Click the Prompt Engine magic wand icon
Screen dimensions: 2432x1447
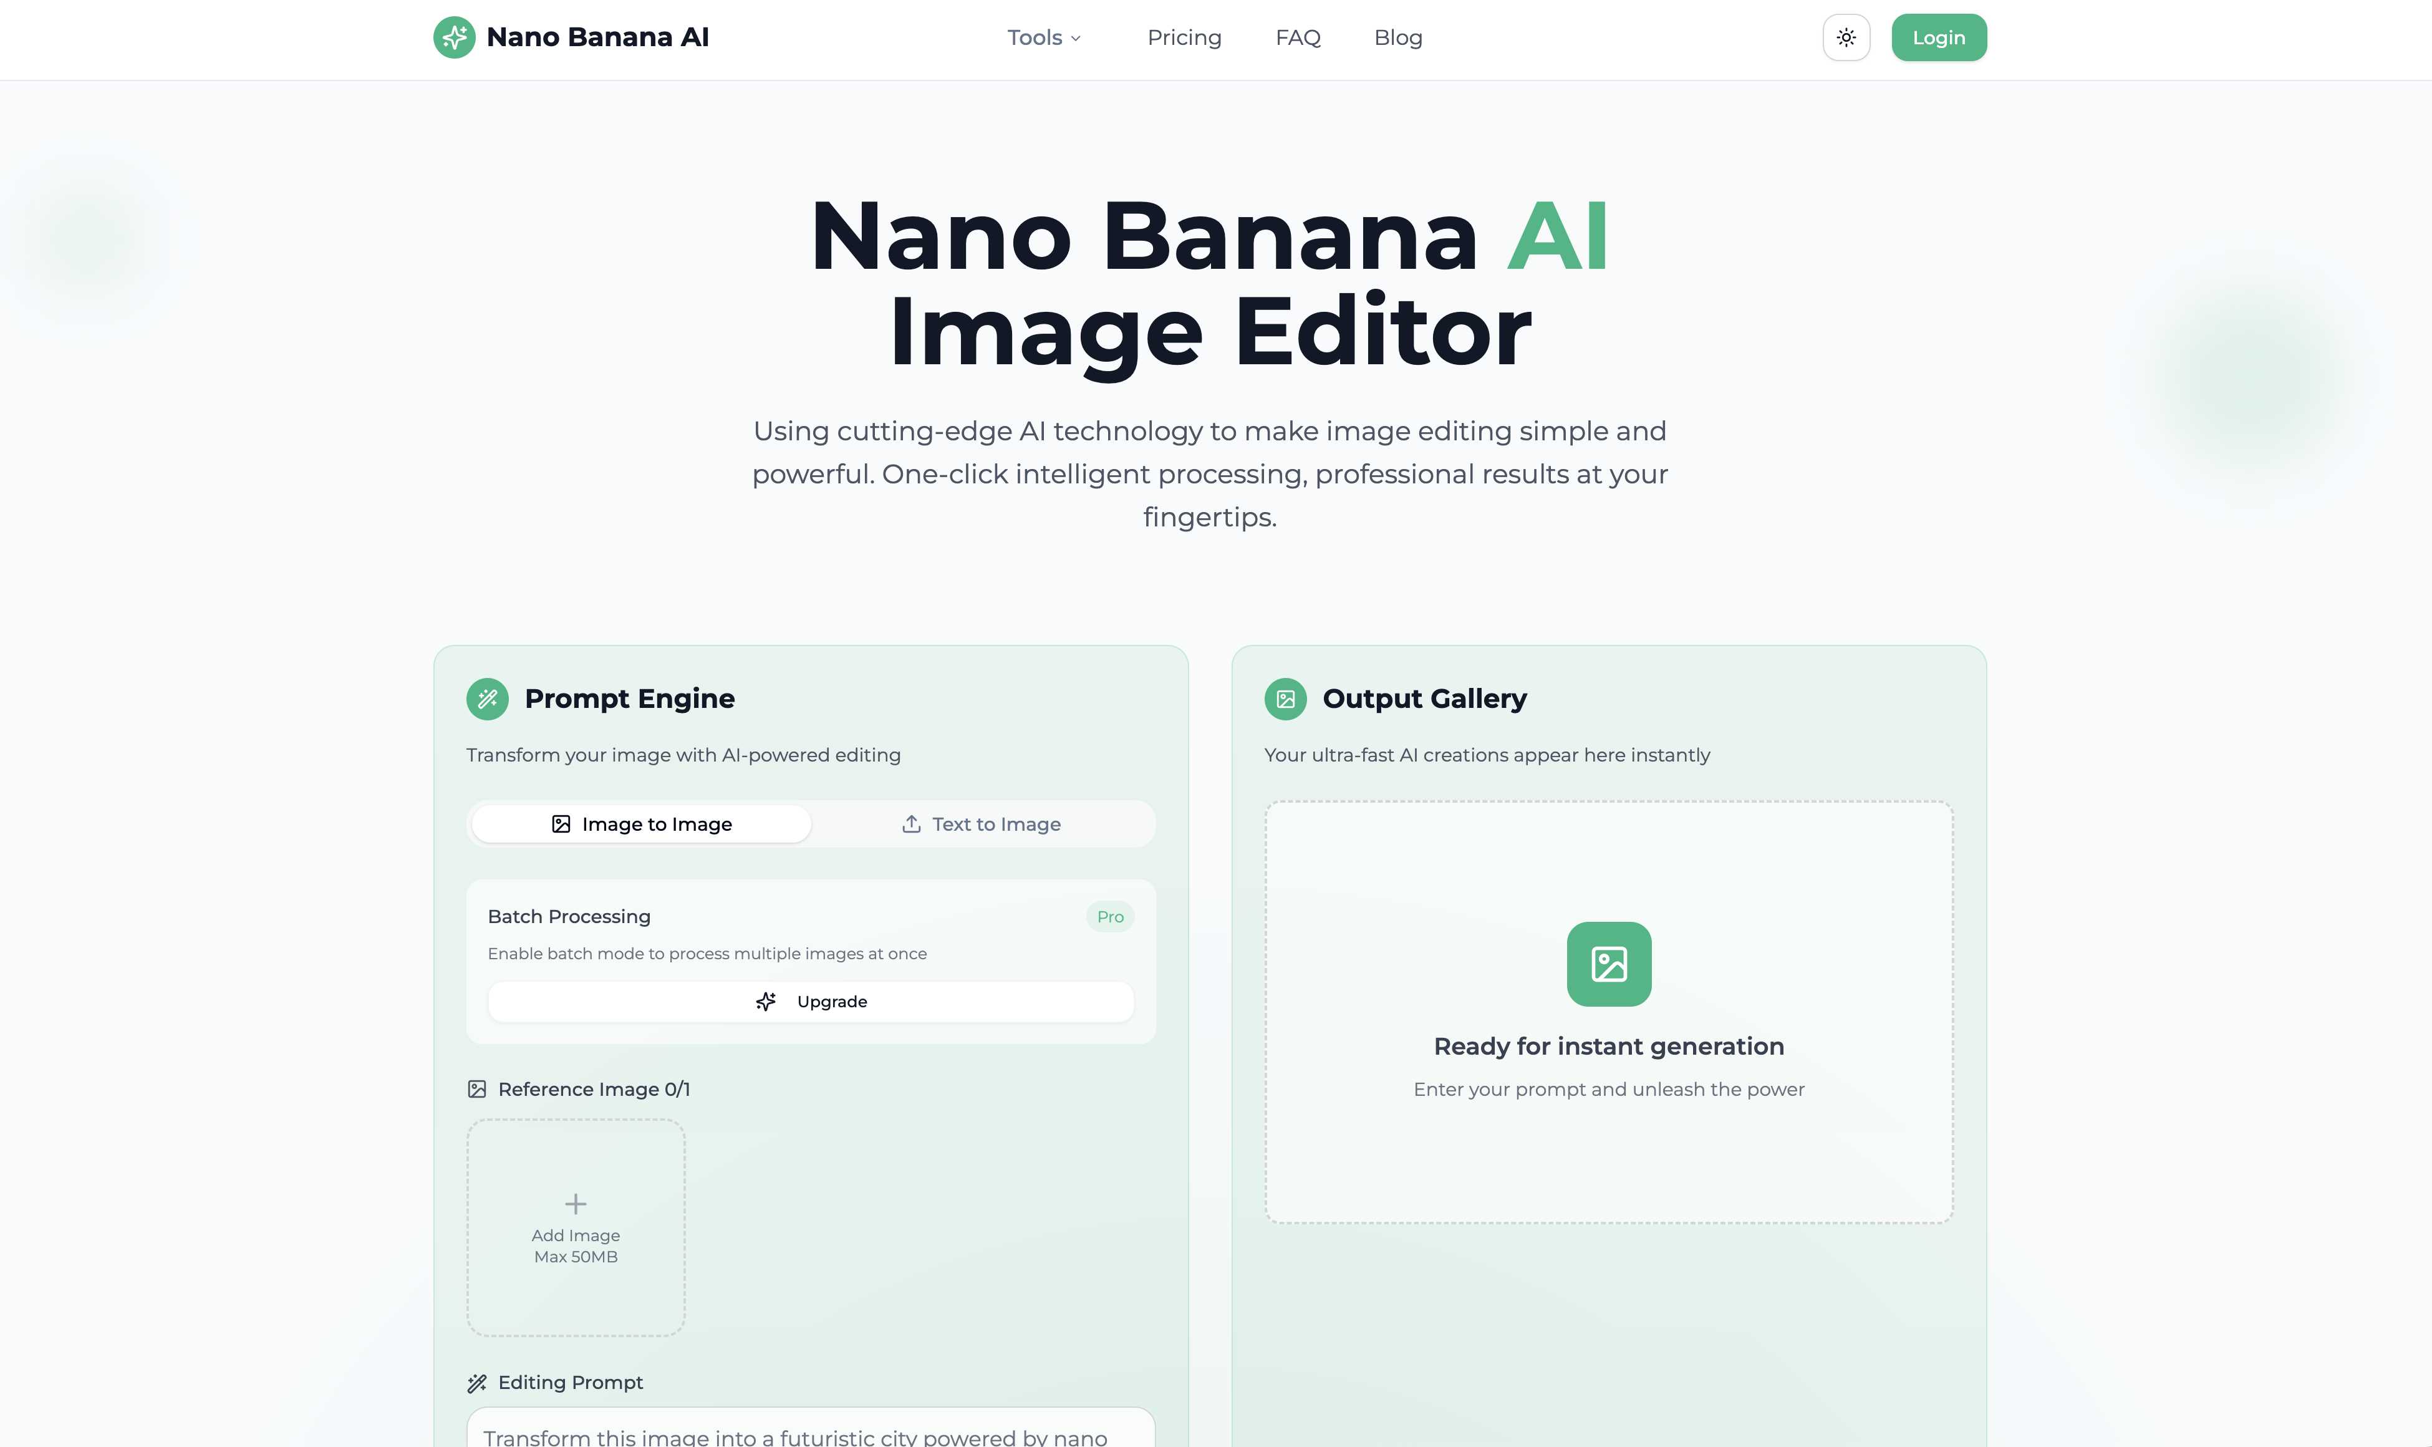488,699
